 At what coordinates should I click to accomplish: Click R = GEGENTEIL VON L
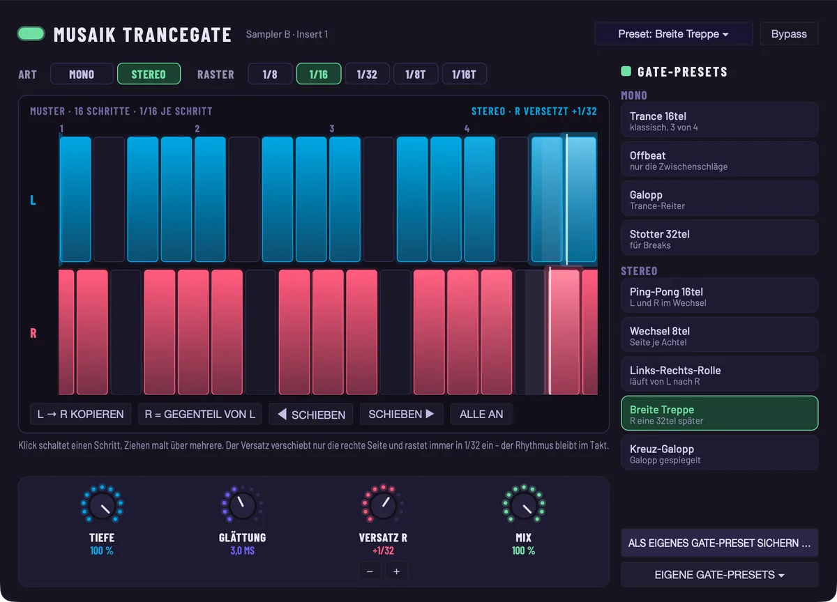[200, 414]
